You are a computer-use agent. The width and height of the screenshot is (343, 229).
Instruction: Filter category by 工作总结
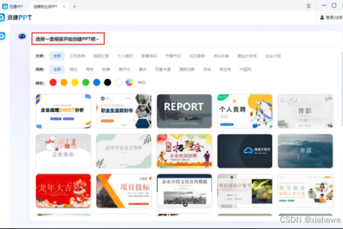[x=77, y=56]
